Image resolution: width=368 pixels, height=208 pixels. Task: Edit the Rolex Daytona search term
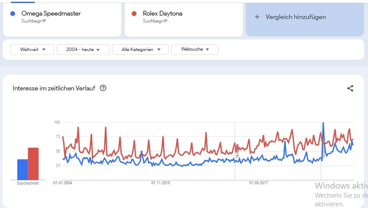[162, 13]
